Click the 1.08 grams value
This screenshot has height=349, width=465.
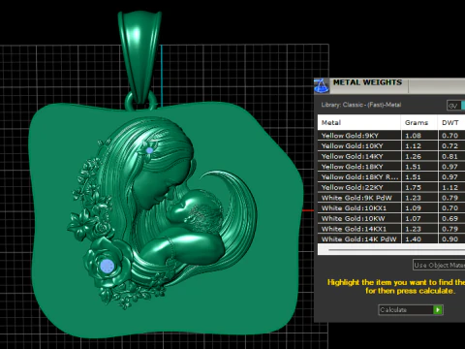pyautogui.click(x=413, y=136)
